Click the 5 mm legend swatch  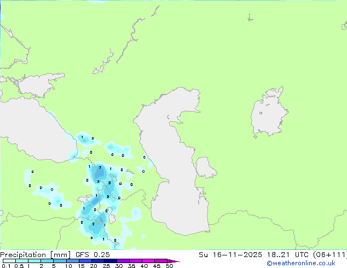(59, 261)
